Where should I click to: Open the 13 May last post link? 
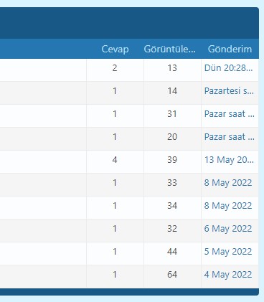(x=229, y=160)
